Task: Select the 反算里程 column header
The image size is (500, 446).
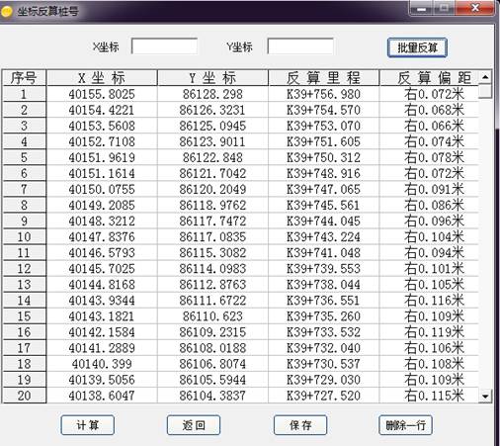Action: [x=323, y=78]
